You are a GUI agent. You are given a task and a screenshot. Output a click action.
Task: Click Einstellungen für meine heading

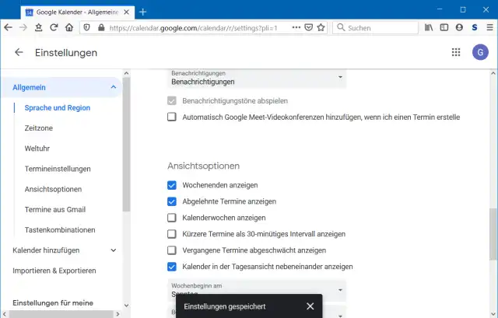(x=53, y=302)
